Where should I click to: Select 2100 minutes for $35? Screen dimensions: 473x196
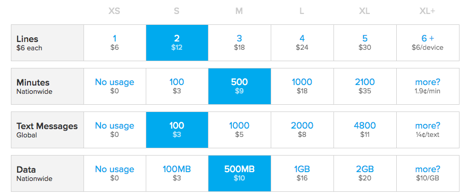(x=365, y=86)
